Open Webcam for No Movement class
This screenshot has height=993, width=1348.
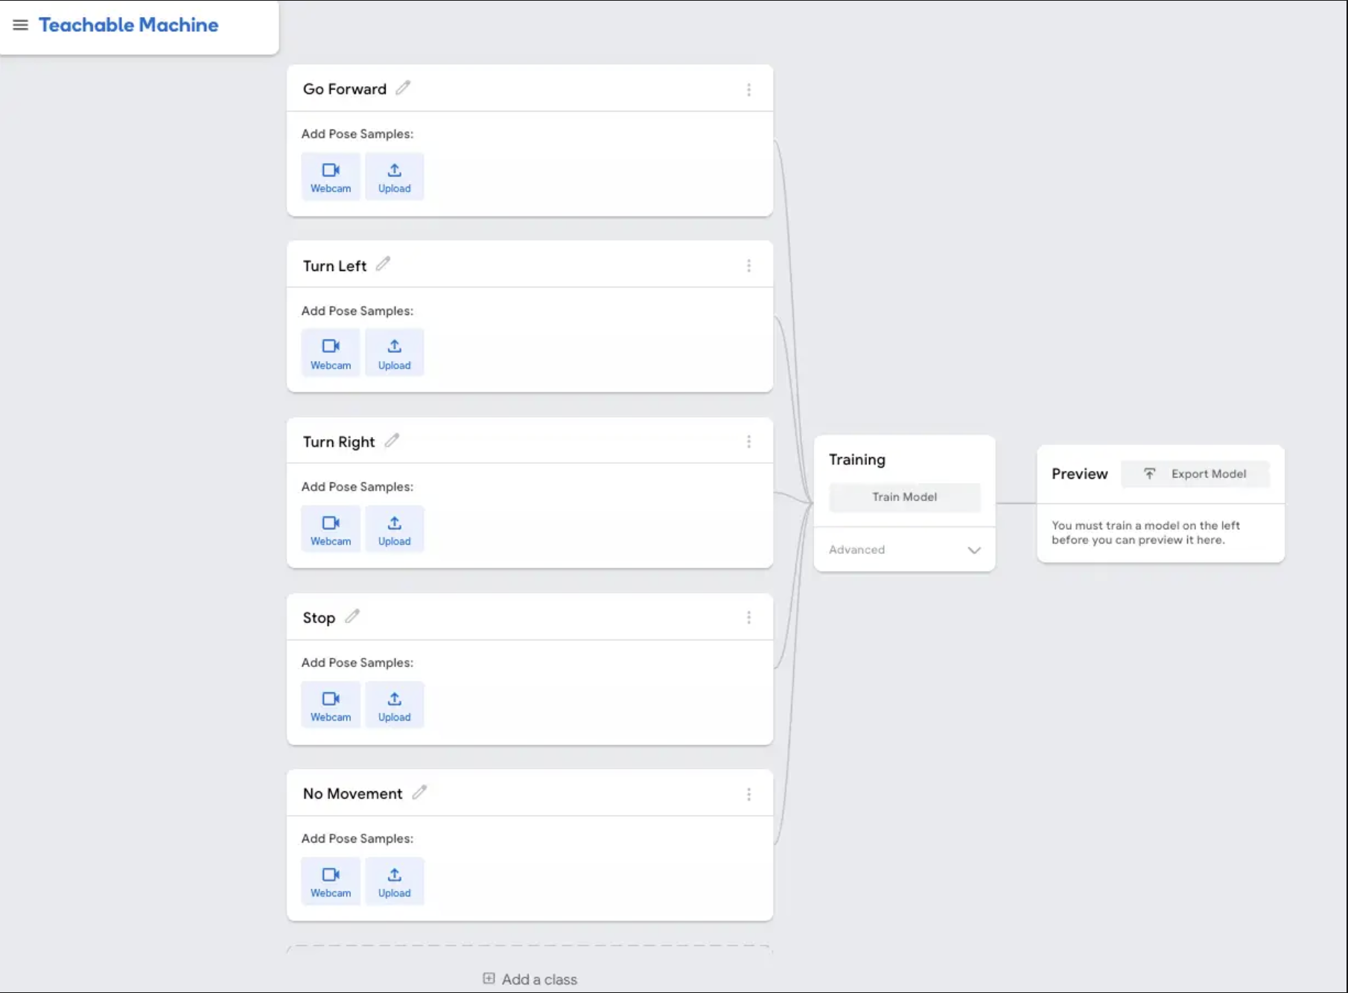pyautogui.click(x=331, y=881)
